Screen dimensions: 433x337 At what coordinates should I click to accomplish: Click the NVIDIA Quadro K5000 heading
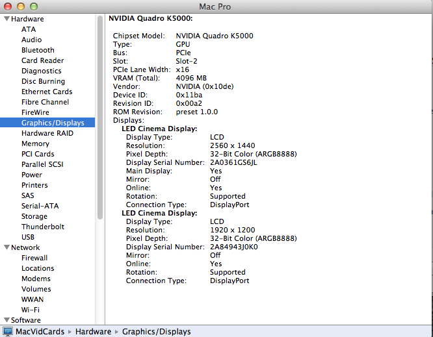click(150, 18)
